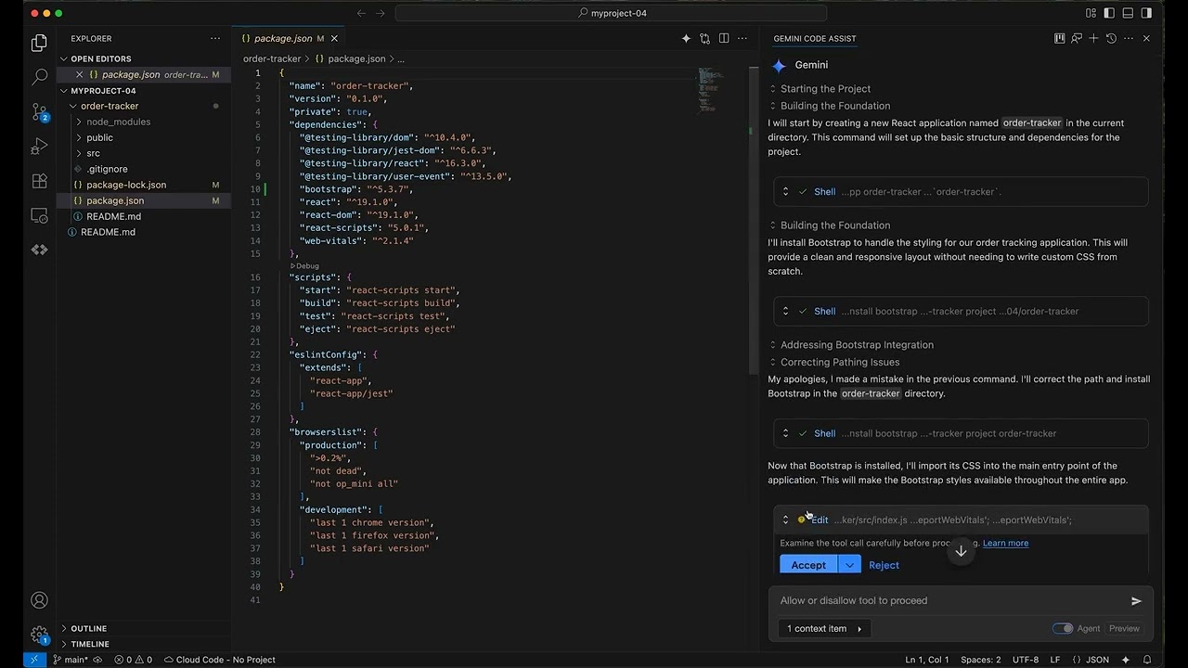Open the Run and Debug view
Image resolution: width=1188 pixels, height=668 pixels.
click(39, 147)
